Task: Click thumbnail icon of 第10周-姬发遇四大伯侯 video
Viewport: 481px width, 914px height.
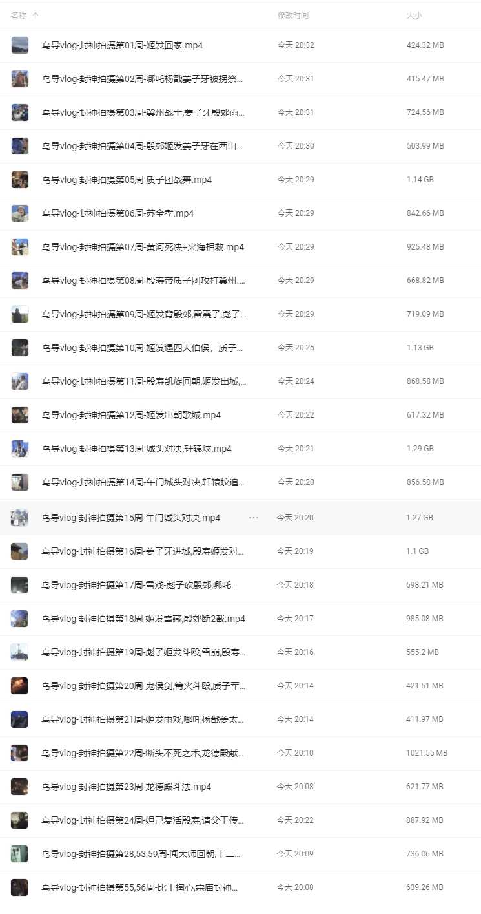Action: tap(20, 348)
